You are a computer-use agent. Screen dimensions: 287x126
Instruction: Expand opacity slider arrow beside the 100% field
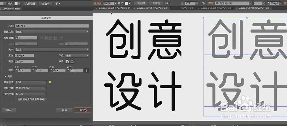[x=116, y=3]
